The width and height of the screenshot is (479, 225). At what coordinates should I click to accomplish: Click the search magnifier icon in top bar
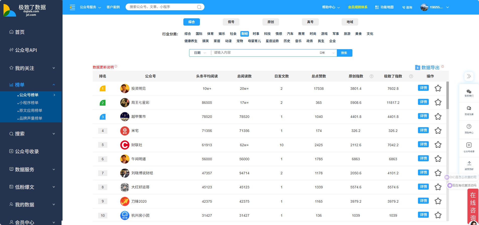pos(199,7)
